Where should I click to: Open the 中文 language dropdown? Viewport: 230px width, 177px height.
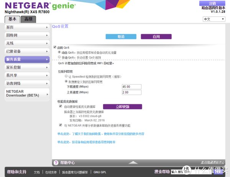click(x=214, y=19)
